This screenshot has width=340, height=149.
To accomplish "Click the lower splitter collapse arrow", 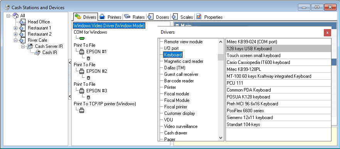I will pos(70,96).
